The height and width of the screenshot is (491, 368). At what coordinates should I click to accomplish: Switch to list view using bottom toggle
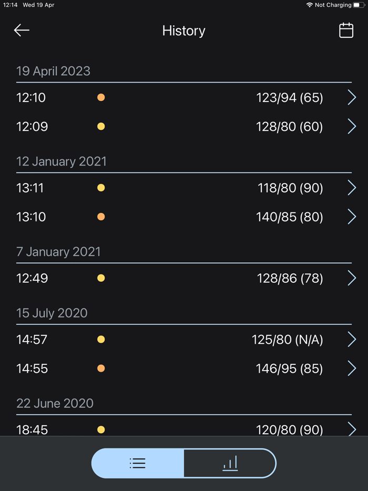(x=137, y=463)
